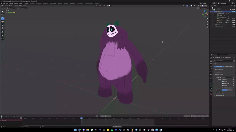The image size is (236, 132).
Task: Click the outliner search field
Action: (x=224, y=6)
